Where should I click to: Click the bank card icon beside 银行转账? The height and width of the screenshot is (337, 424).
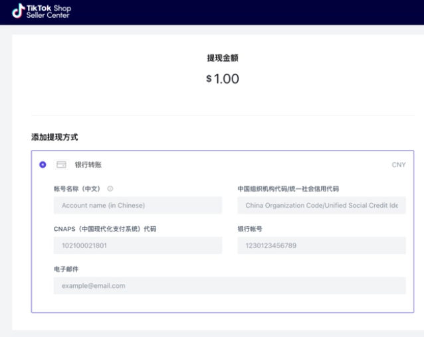click(61, 165)
